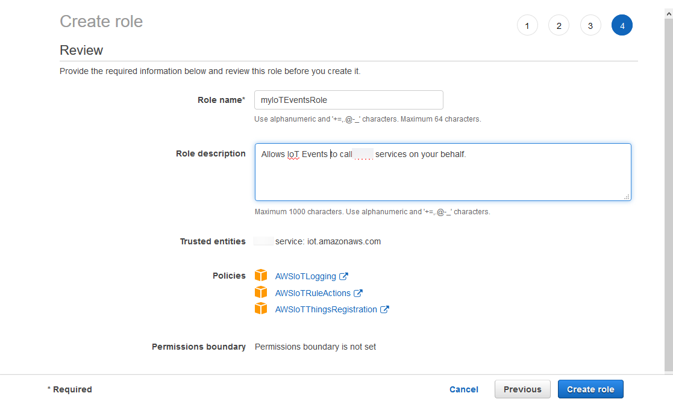This screenshot has width=673, height=402.
Task: Open the AWSIoTThingsRegistration policy link
Action: click(x=326, y=309)
